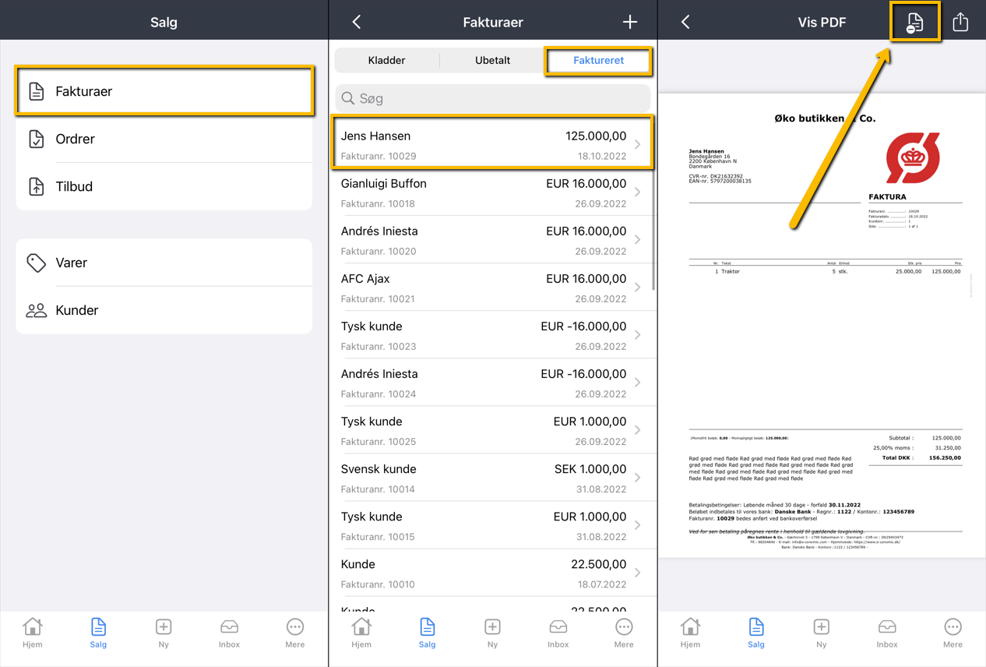Open Ordrer from the Salg menu
Screen dimensions: 986x667
pos(164,139)
